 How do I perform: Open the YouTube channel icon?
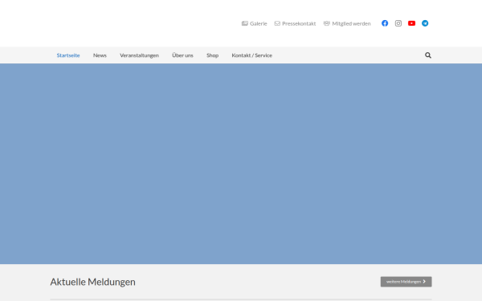coord(411,23)
